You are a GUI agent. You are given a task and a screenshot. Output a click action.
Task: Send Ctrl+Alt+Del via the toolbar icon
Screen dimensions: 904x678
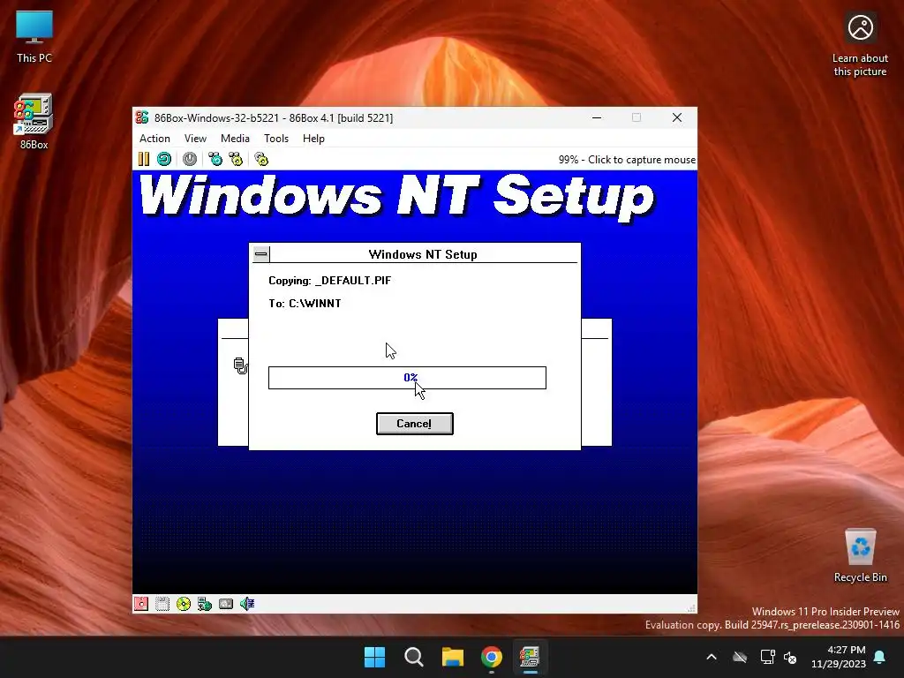[x=215, y=159]
